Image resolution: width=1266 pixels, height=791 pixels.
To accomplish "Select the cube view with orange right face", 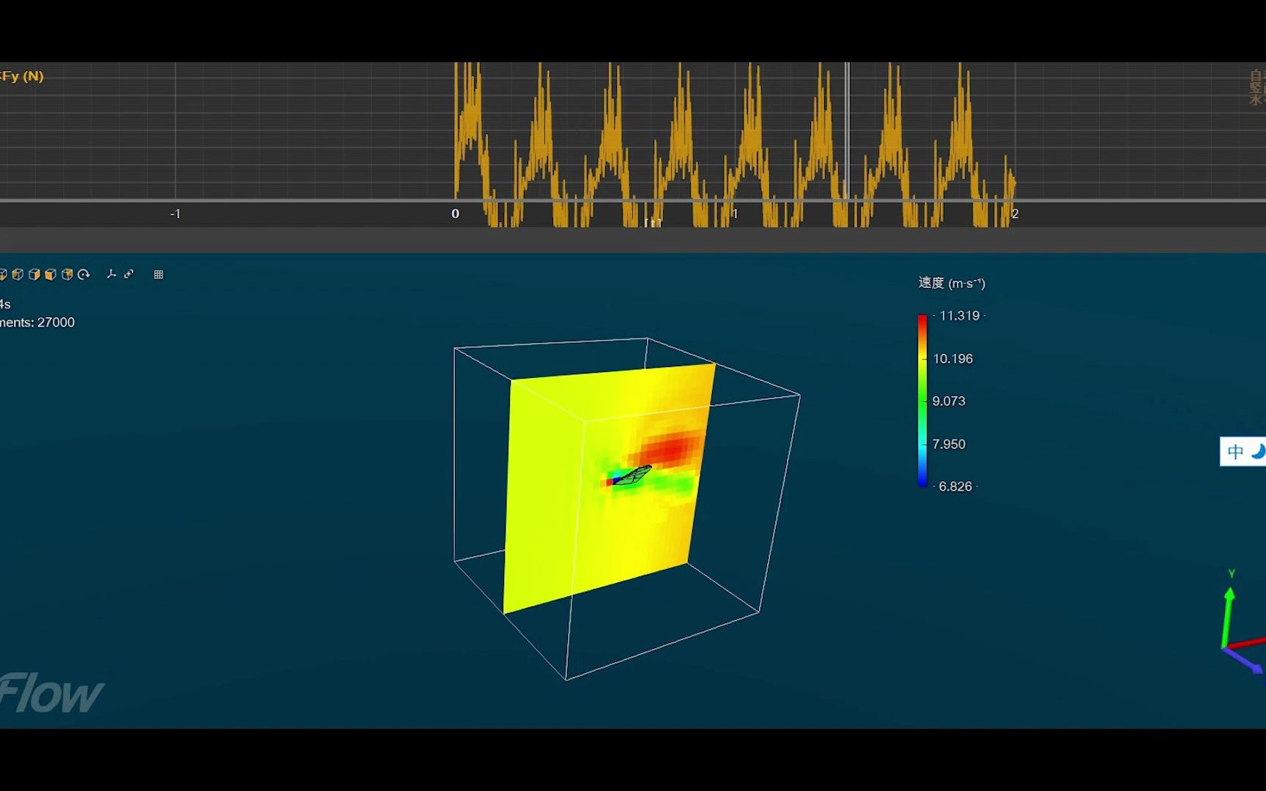I will point(34,275).
